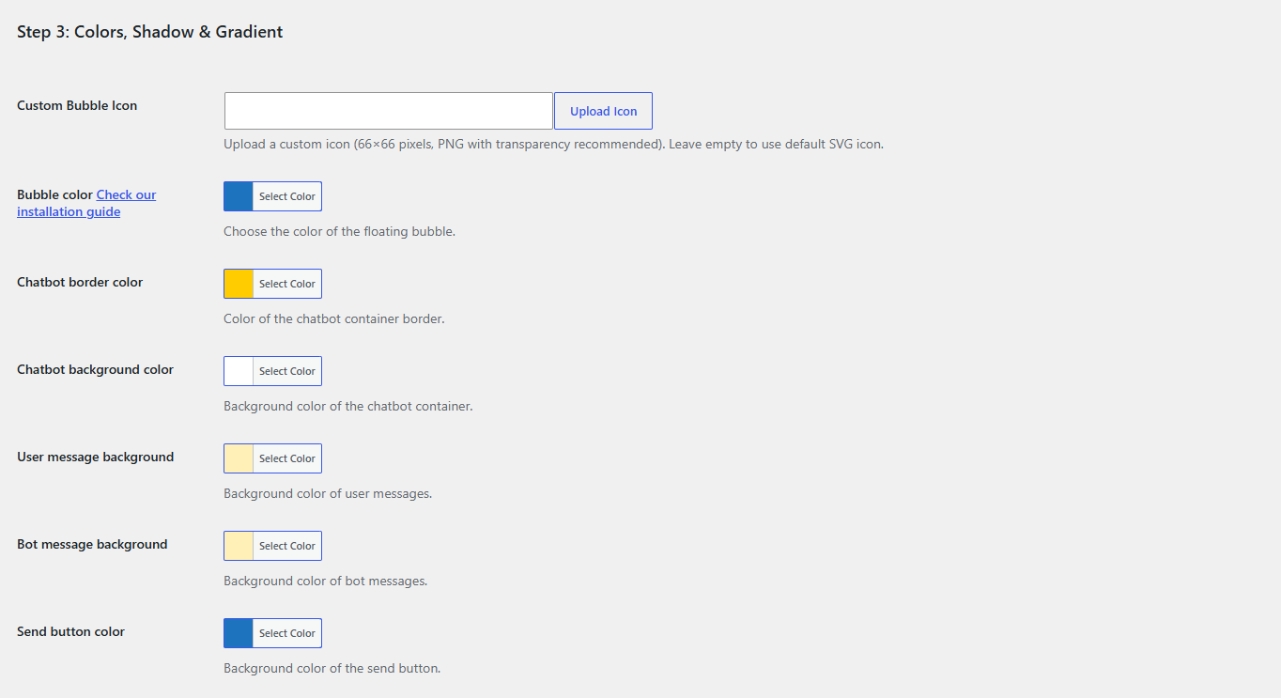This screenshot has height=698, width=1281.
Task: Click Select Color for User message background
Action: (287, 458)
